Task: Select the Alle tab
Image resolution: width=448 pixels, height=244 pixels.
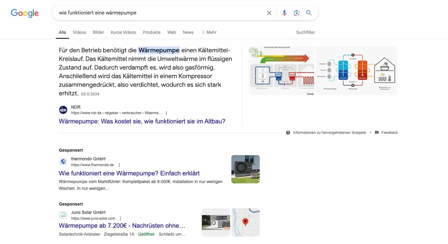Action: click(x=62, y=32)
